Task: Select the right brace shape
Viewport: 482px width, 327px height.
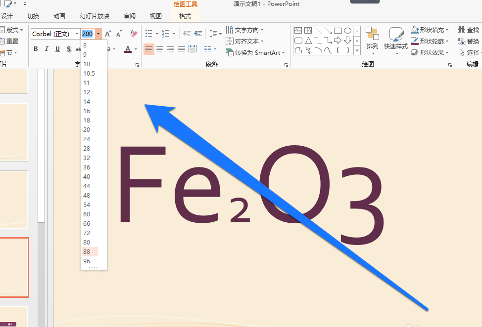Action: (348, 50)
